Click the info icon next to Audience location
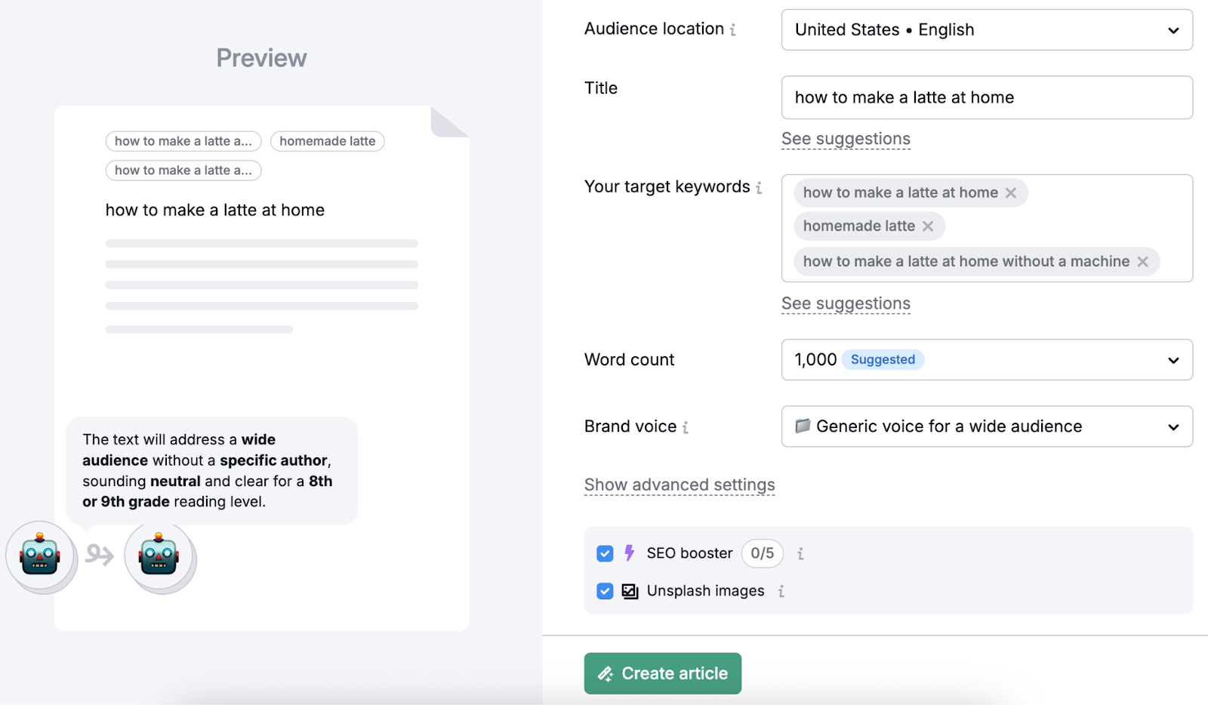The height and width of the screenshot is (705, 1208). 735,29
